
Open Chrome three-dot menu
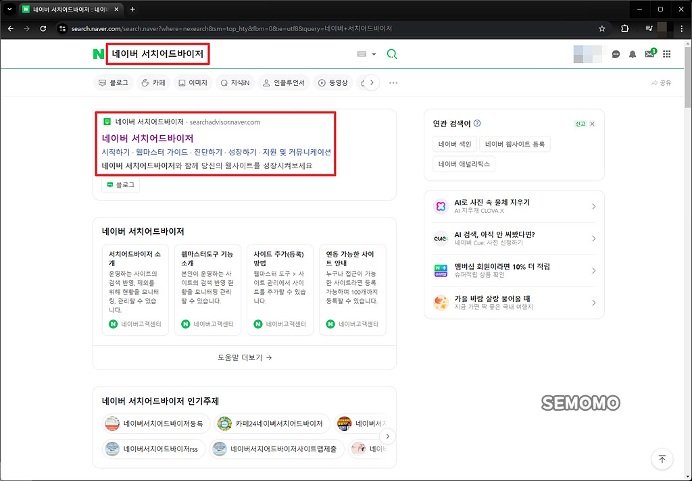[x=683, y=28]
